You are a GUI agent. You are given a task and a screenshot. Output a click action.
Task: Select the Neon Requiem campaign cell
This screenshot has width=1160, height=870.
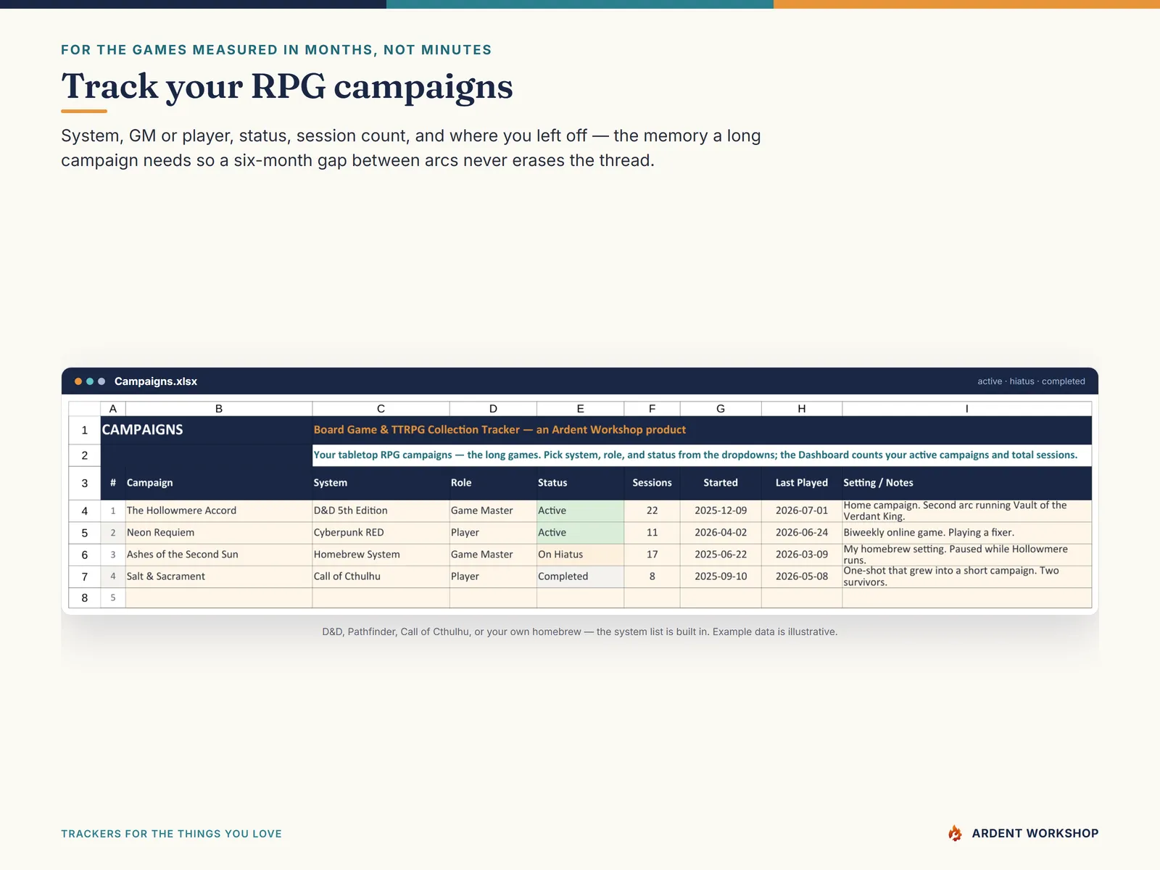(x=219, y=533)
